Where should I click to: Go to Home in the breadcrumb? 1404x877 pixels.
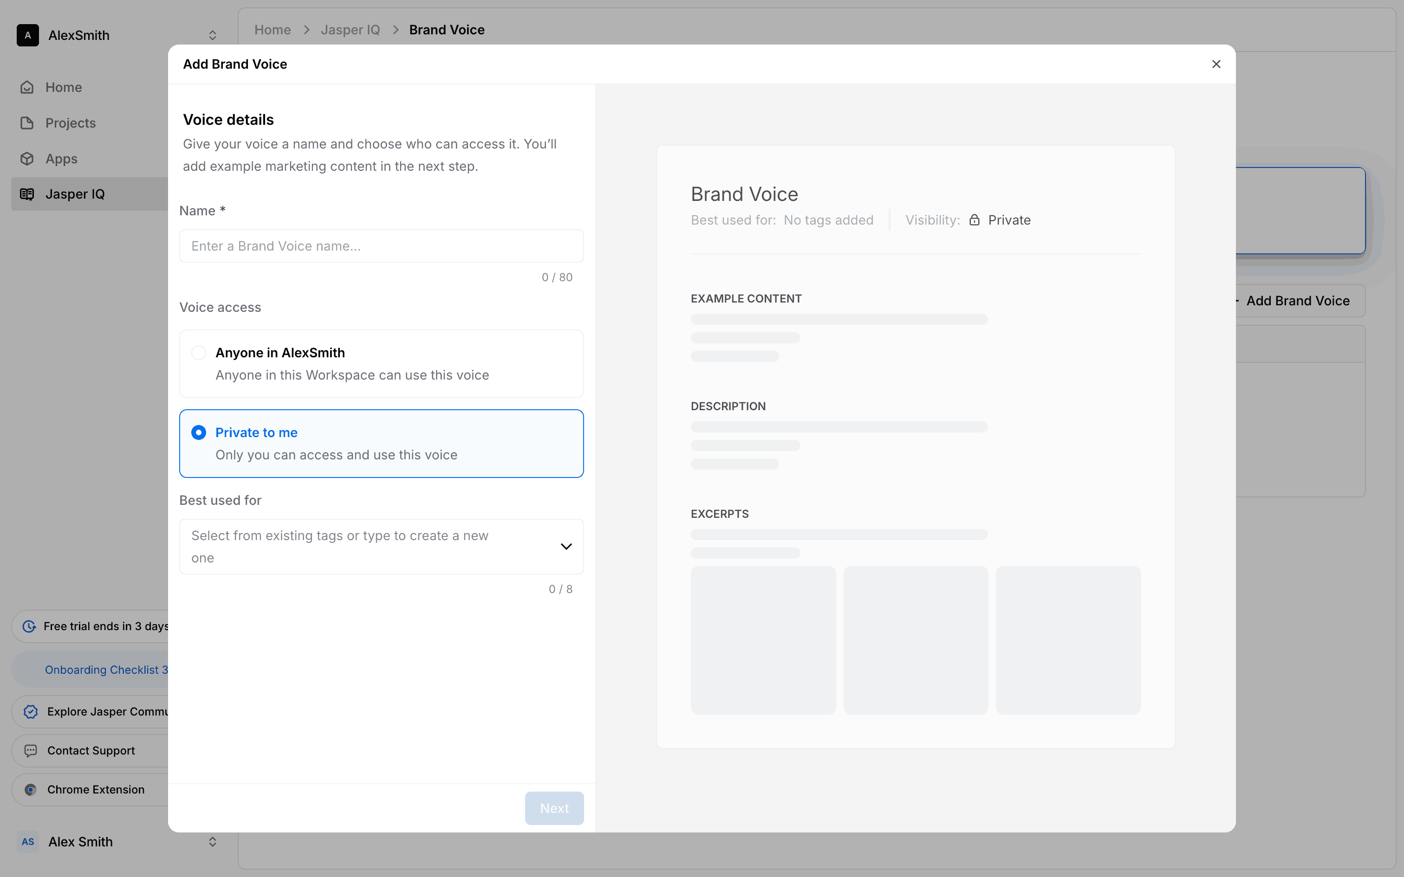(272, 30)
